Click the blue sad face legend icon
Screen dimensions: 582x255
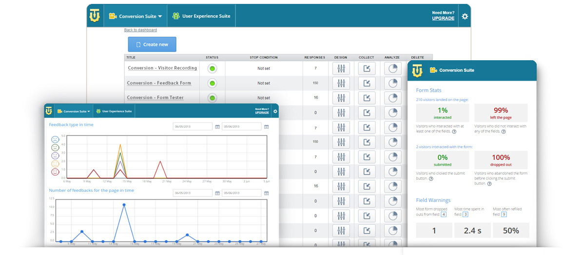tap(55, 138)
